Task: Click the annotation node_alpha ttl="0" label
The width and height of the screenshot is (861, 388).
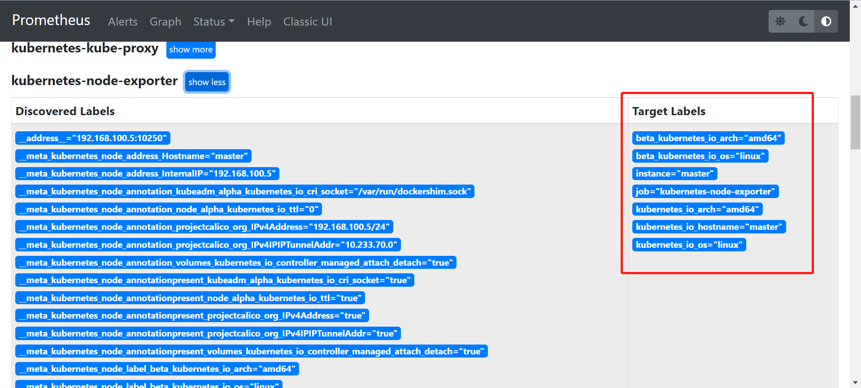Action: [169, 209]
